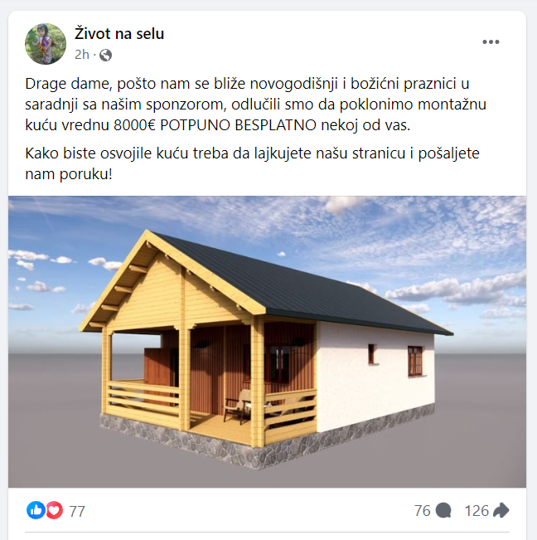Click the sky area of the house photo

click(x=413, y=234)
